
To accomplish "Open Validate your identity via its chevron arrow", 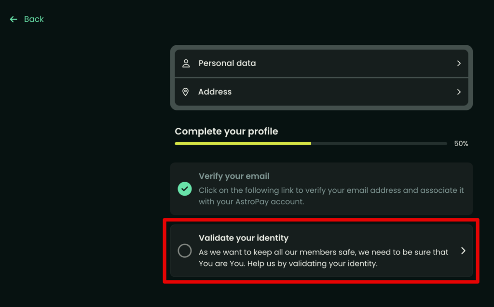I will (x=463, y=251).
